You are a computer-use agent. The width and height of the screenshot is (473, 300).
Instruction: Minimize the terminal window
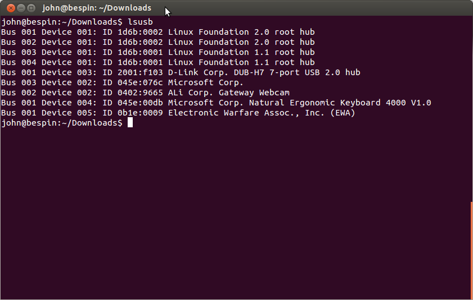coord(21,8)
